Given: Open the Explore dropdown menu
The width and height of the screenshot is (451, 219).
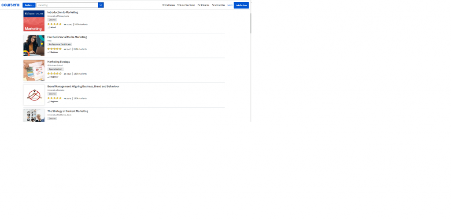Looking at the screenshot, I should tap(29, 5).
